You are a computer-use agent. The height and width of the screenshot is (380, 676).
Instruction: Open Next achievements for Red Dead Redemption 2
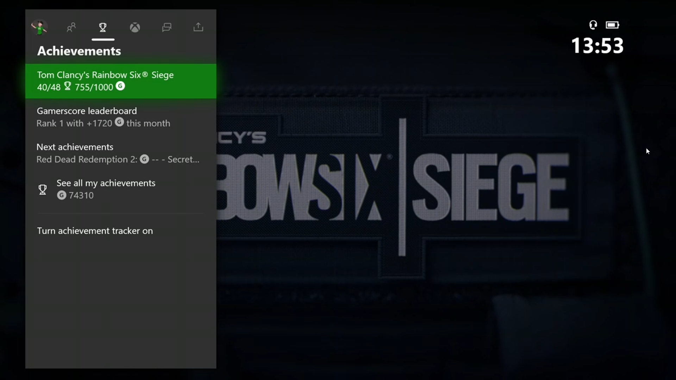tap(121, 153)
